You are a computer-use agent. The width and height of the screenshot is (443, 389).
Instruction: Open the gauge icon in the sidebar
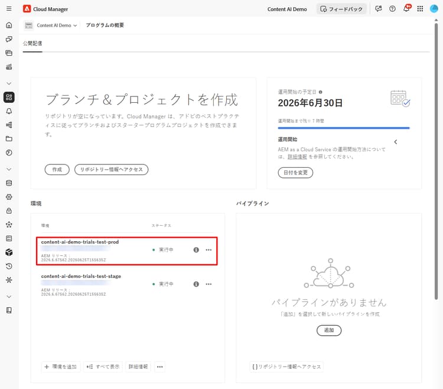coord(9,153)
